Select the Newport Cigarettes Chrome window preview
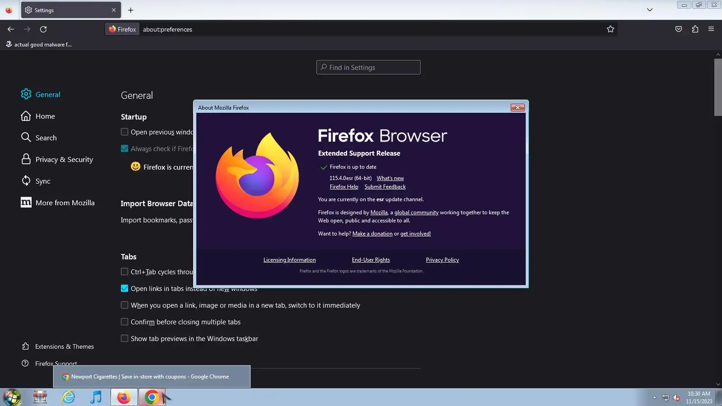The width and height of the screenshot is (722, 406). click(x=152, y=377)
